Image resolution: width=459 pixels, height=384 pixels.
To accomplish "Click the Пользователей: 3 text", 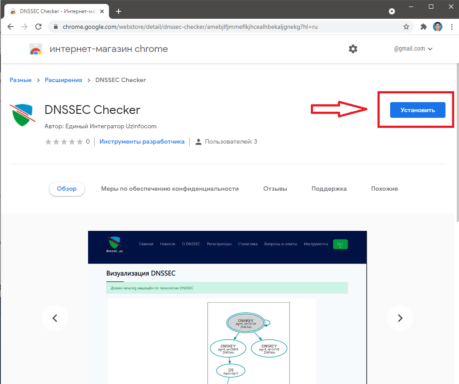I will click(x=231, y=141).
